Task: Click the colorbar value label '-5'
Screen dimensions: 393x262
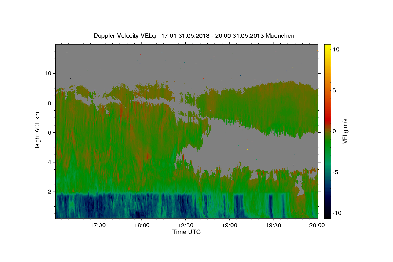Action: [x=335, y=172]
